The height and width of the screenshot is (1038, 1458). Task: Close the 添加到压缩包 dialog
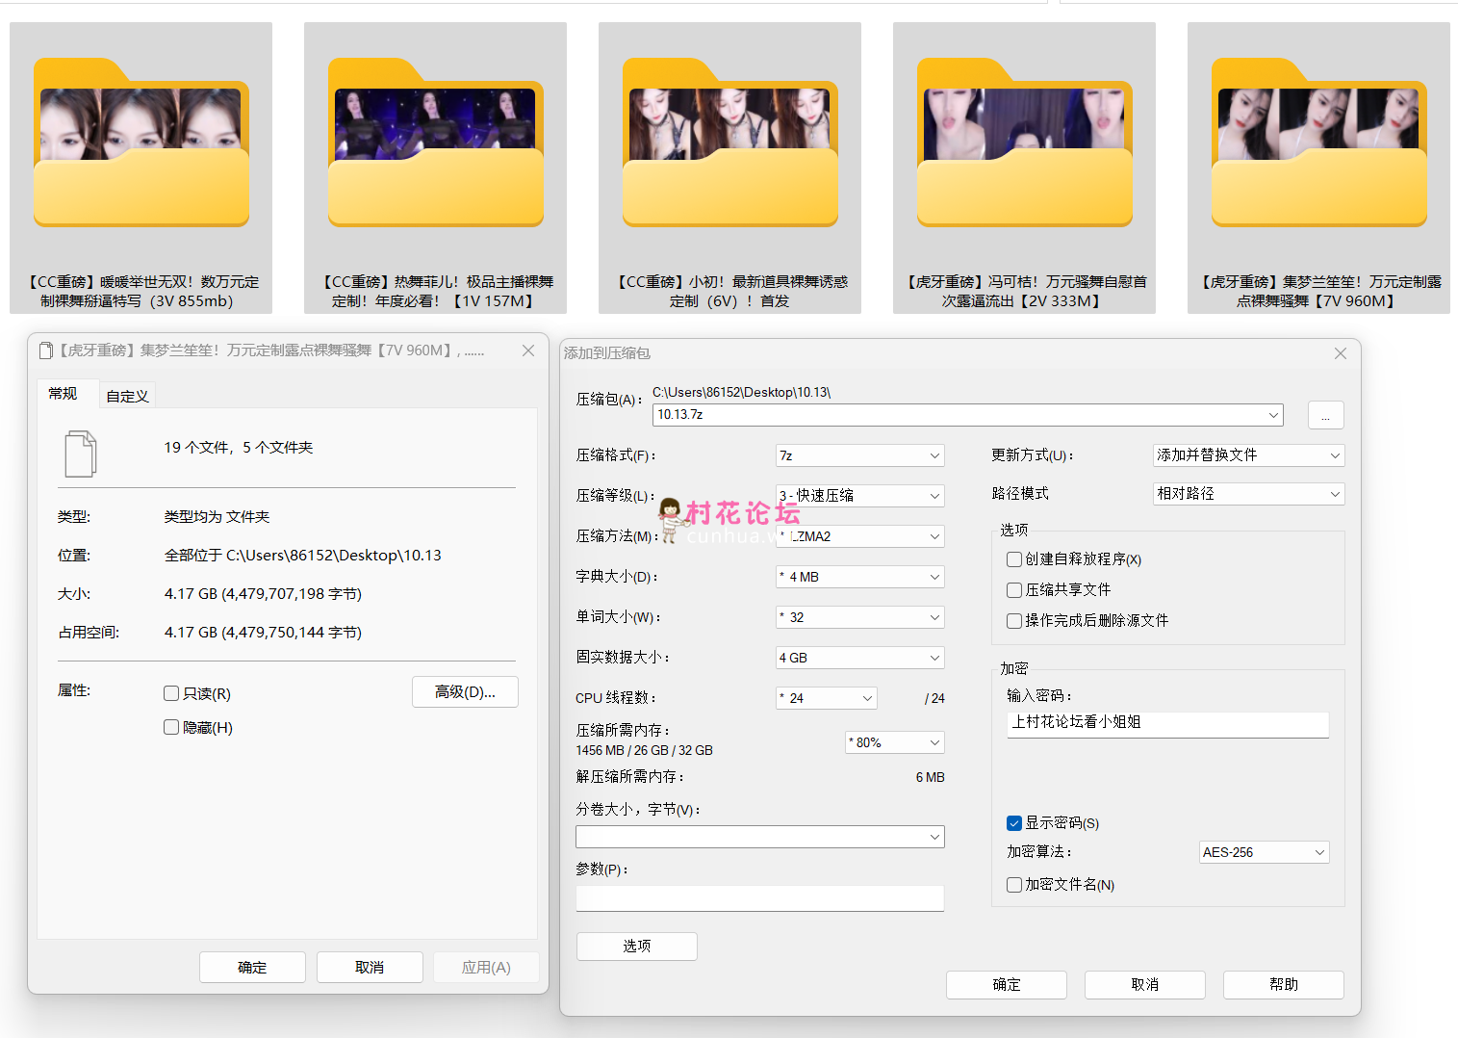1341,353
